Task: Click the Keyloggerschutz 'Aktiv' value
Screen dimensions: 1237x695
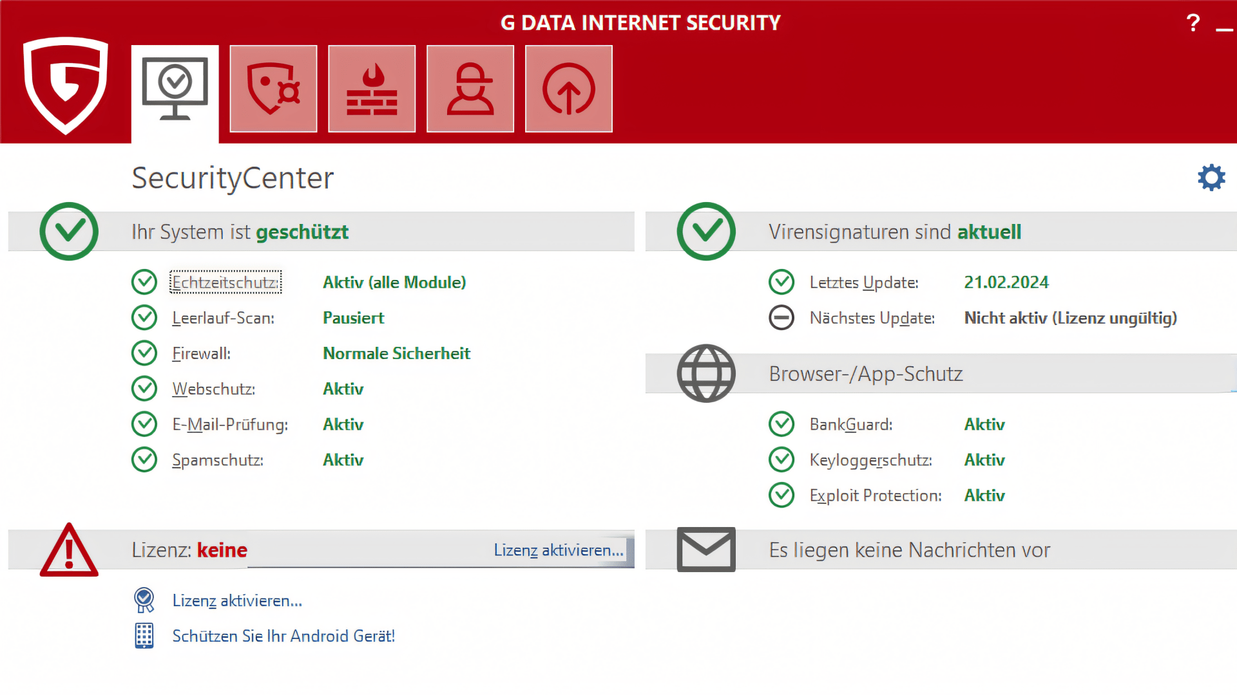Action: (x=984, y=460)
